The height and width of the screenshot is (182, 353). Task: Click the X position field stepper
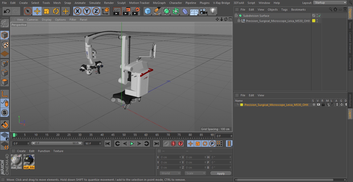pyautogui.click(x=180, y=157)
